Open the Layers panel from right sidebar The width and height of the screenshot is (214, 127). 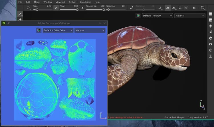211,26
